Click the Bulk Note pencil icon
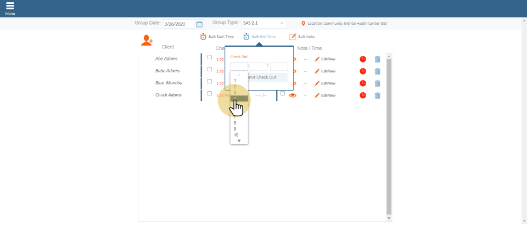This screenshot has width=527, height=225. pyautogui.click(x=293, y=37)
